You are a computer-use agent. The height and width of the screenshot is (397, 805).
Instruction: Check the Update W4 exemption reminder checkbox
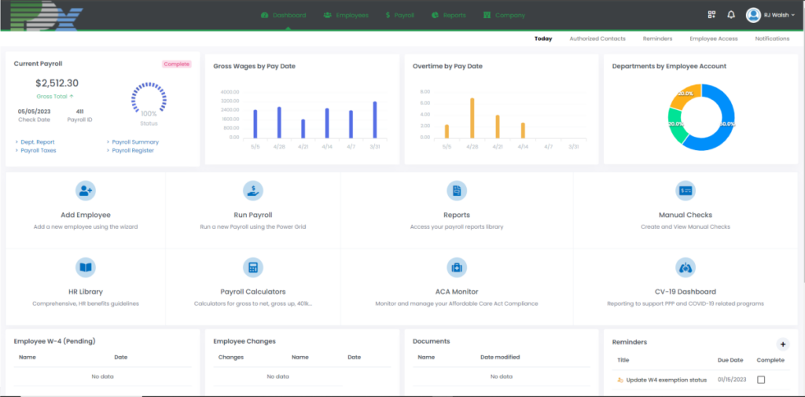pyautogui.click(x=760, y=380)
